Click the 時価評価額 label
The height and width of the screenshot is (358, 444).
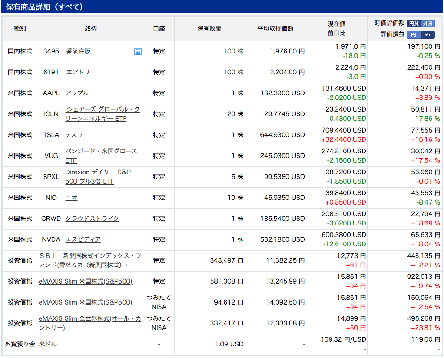click(389, 23)
